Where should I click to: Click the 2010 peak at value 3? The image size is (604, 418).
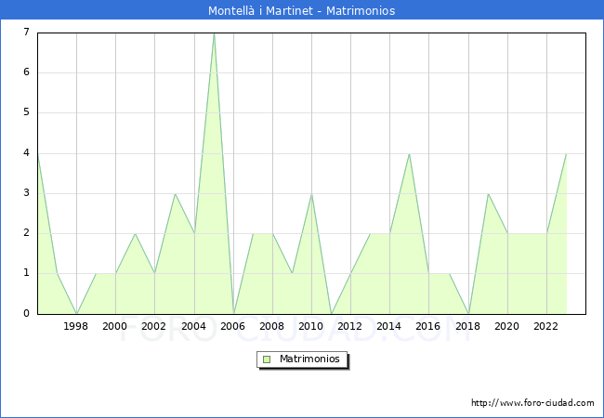311,194
